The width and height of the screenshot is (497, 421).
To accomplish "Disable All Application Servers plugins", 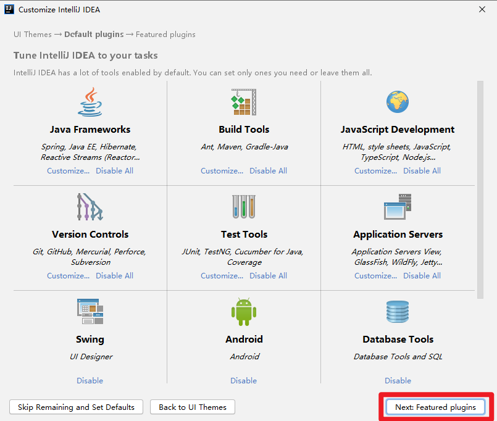I will 422,276.
